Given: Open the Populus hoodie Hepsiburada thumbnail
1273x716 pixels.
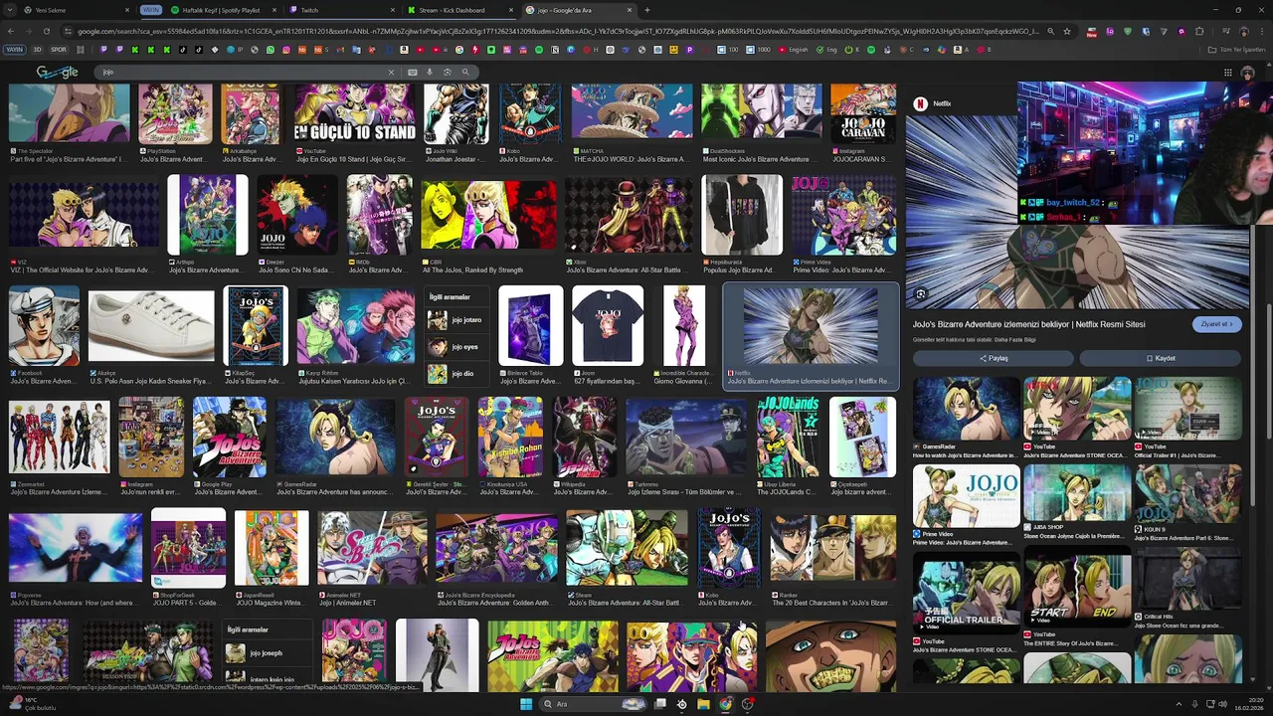Looking at the screenshot, I should click(x=742, y=214).
